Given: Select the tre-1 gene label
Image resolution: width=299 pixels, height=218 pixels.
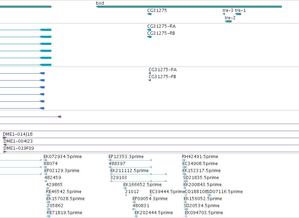Looking at the screenshot, I should pos(240,10).
